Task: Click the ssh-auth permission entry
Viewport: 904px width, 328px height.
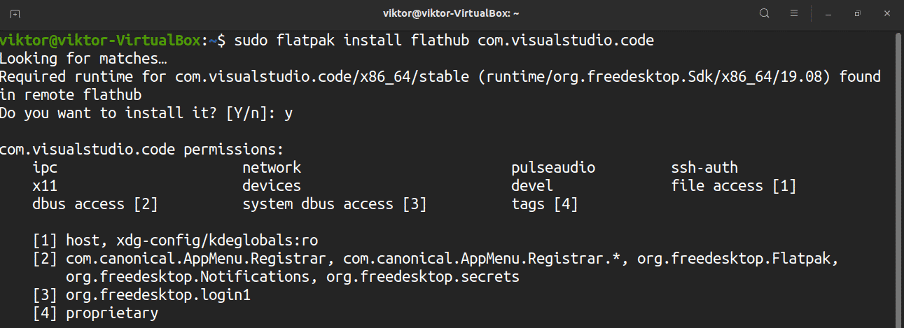Action: pos(704,168)
